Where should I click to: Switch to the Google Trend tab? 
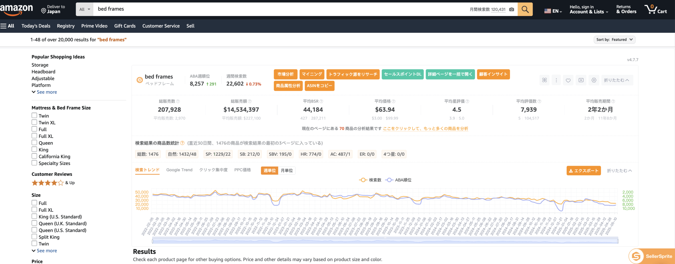[x=179, y=170]
